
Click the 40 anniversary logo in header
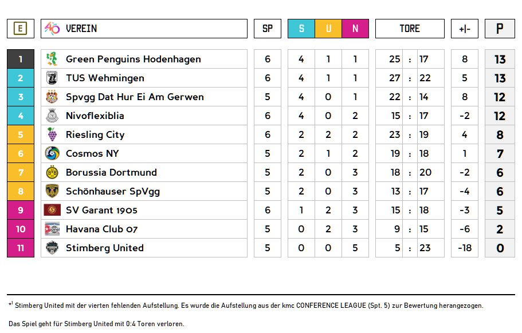(52, 29)
